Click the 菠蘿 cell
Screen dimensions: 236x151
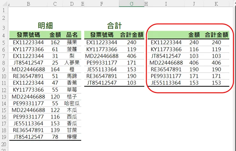click(72, 49)
